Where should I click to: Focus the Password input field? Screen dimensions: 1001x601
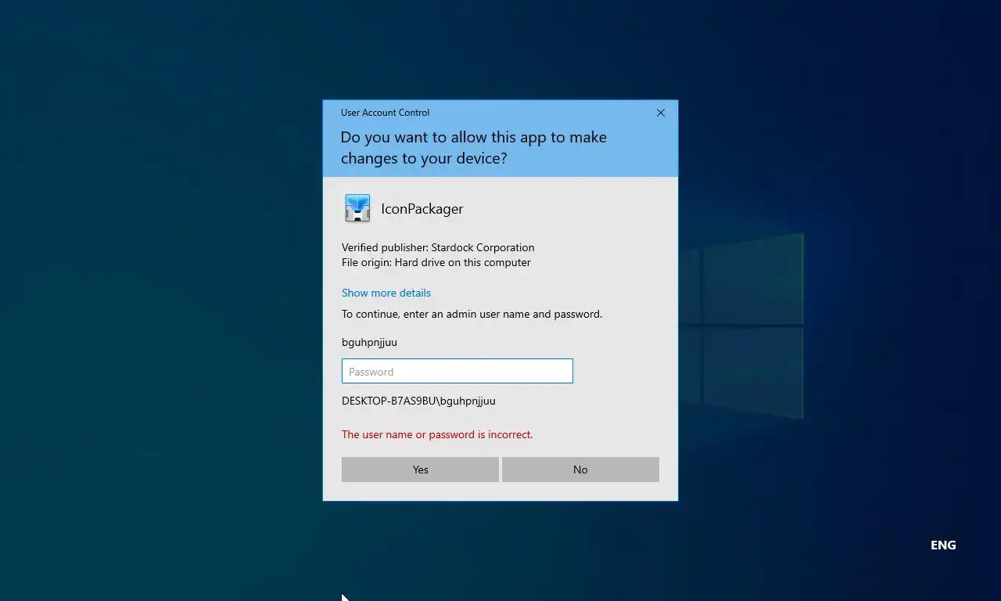457,371
